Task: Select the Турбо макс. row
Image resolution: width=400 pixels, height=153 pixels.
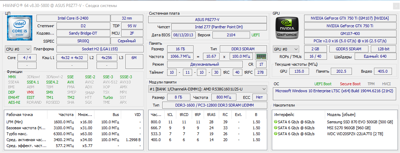Action: 73,134
